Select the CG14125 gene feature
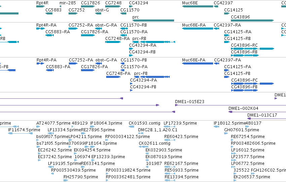Image resolution: width=286 pixels, height=182 pixels. tap(227, 13)
